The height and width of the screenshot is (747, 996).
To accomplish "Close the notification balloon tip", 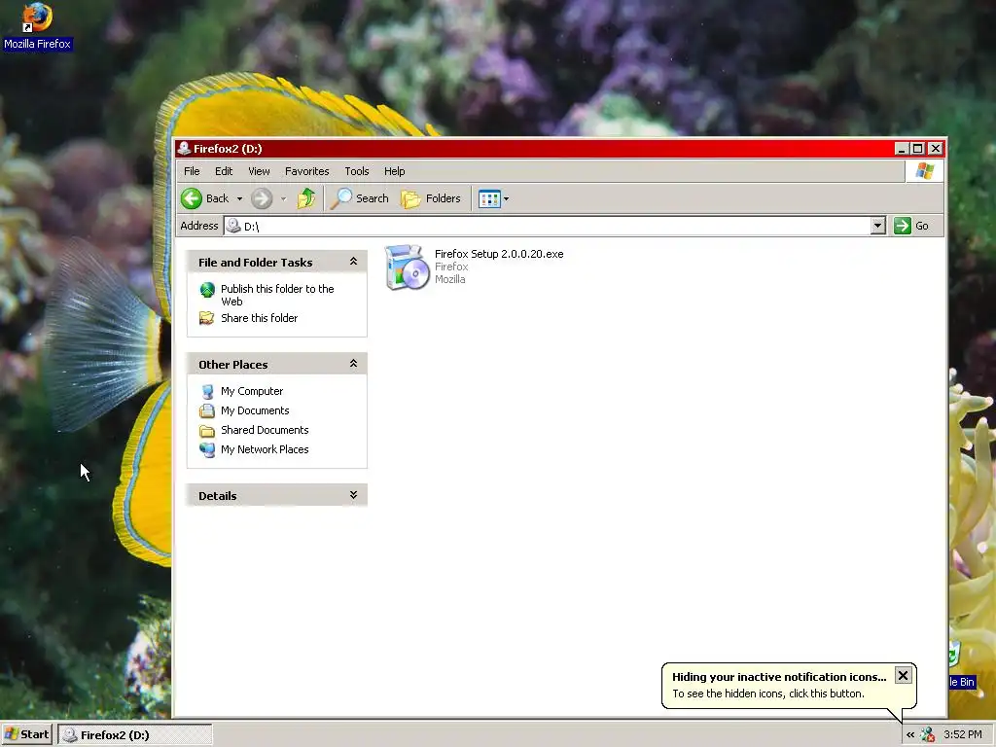I will pos(903,675).
